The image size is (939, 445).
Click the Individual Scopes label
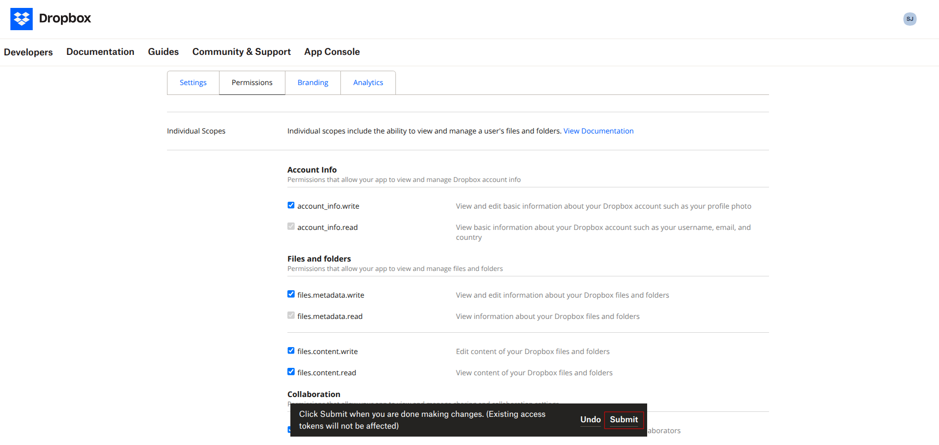pos(196,131)
